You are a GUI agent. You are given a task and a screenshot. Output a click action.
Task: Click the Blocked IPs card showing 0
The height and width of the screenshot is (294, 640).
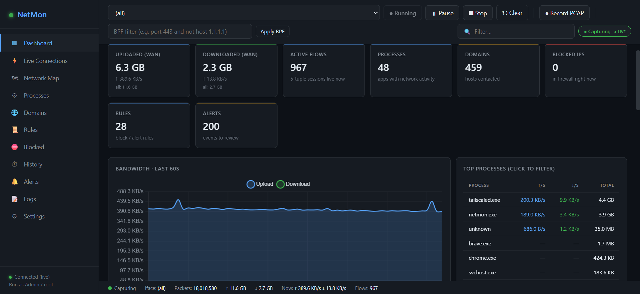(586, 71)
